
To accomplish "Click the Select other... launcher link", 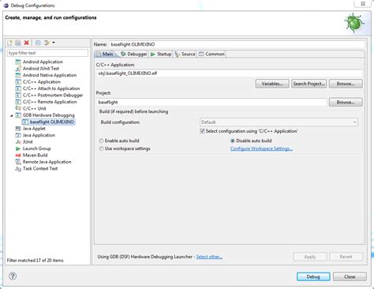I will point(209,257).
